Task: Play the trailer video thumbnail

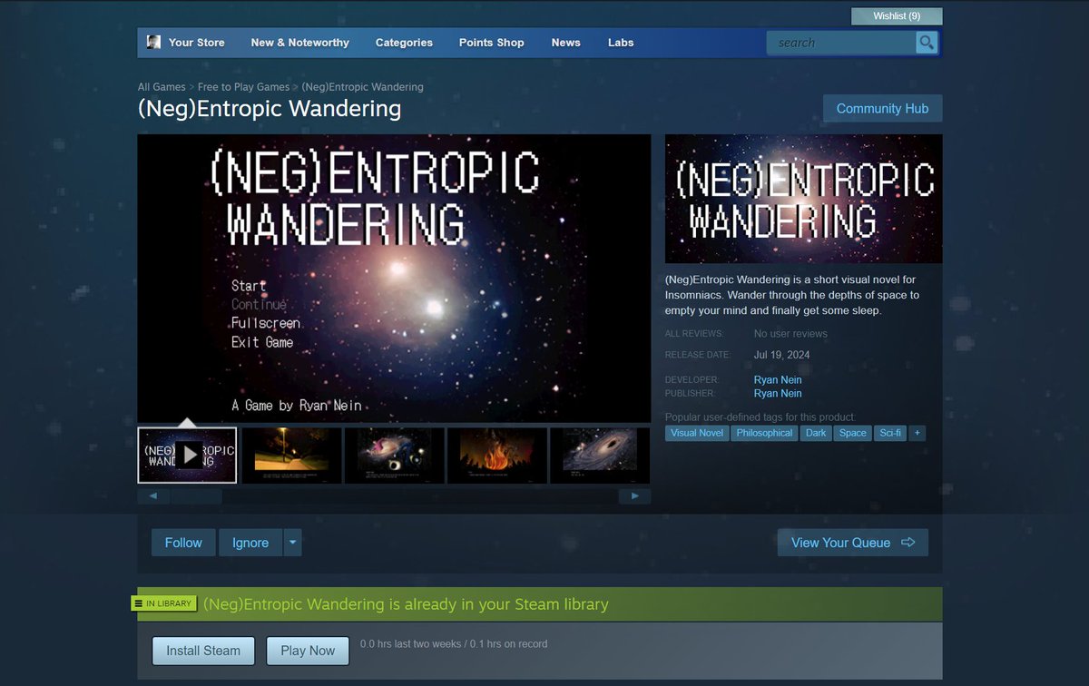Action: 187,455
